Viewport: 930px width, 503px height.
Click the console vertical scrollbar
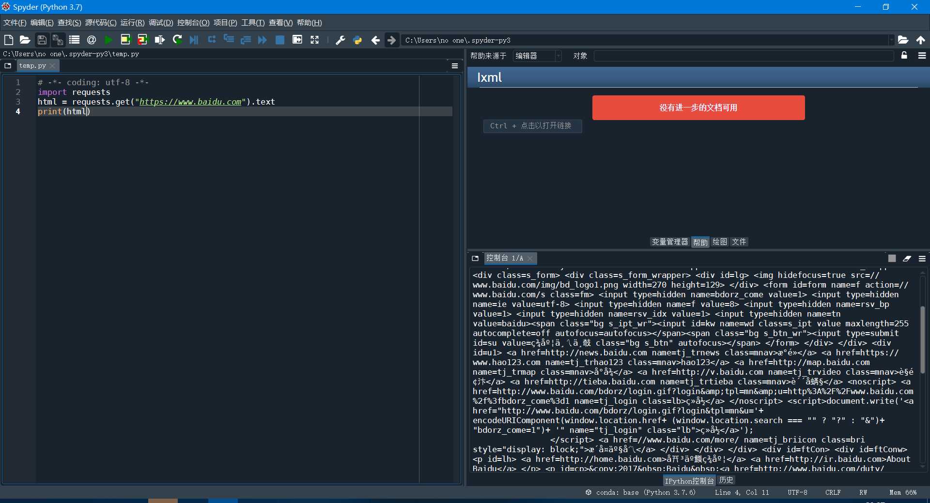[x=923, y=339]
